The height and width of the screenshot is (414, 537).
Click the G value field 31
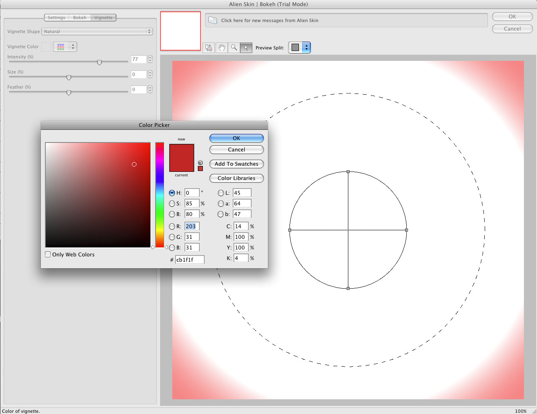[192, 237]
